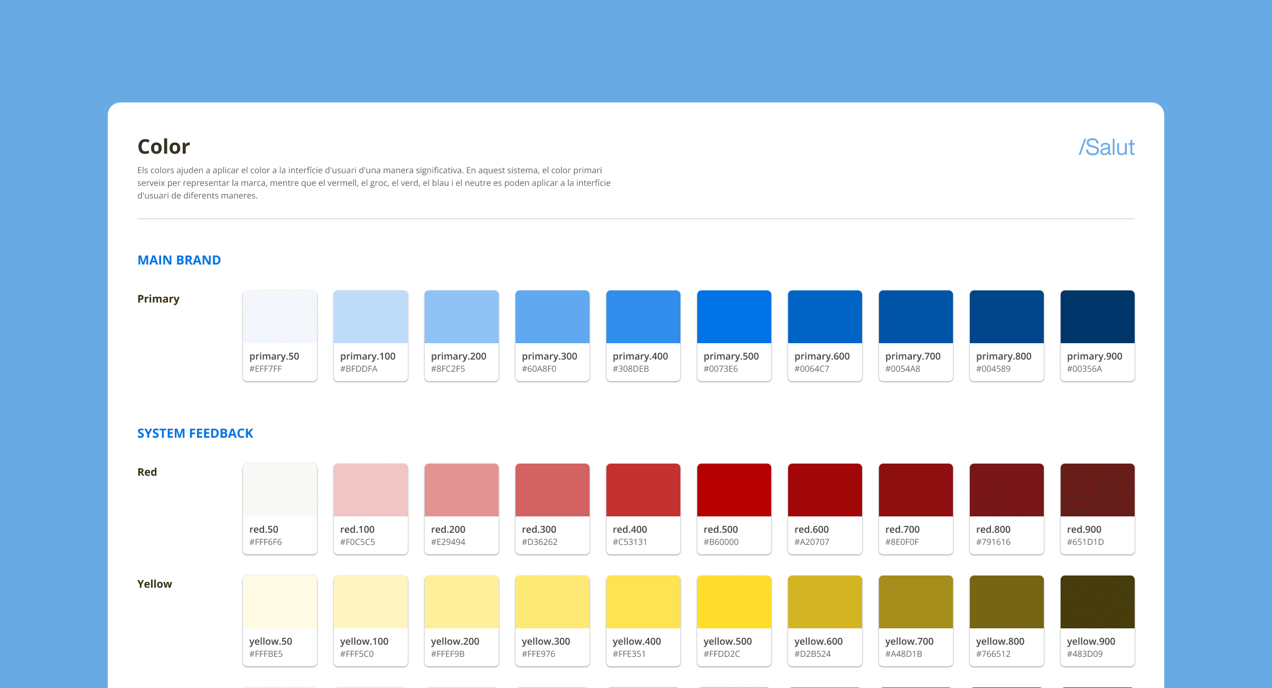Viewport: 1272px width, 688px height.
Task: Click the primary.700 name label
Action: click(912, 356)
